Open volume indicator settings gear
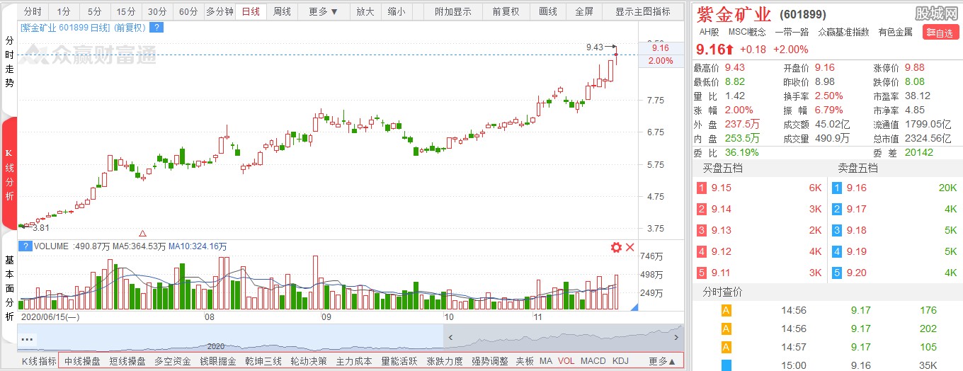 (x=616, y=247)
